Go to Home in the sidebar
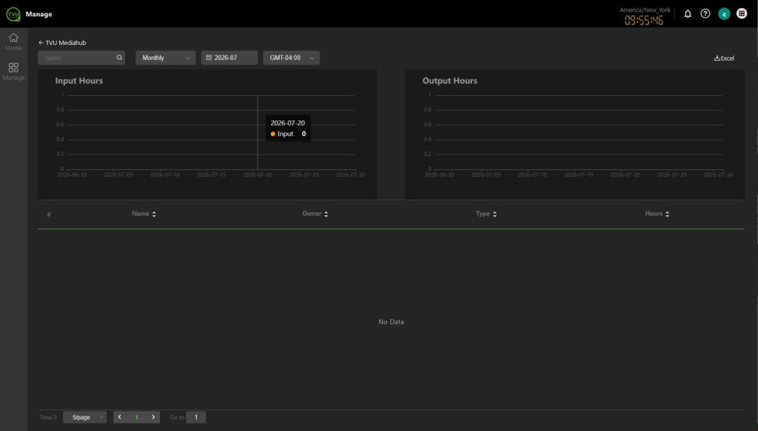 coord(13,41)
